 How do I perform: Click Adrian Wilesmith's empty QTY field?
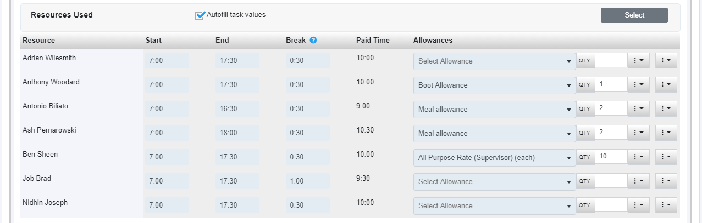point(611,61)
